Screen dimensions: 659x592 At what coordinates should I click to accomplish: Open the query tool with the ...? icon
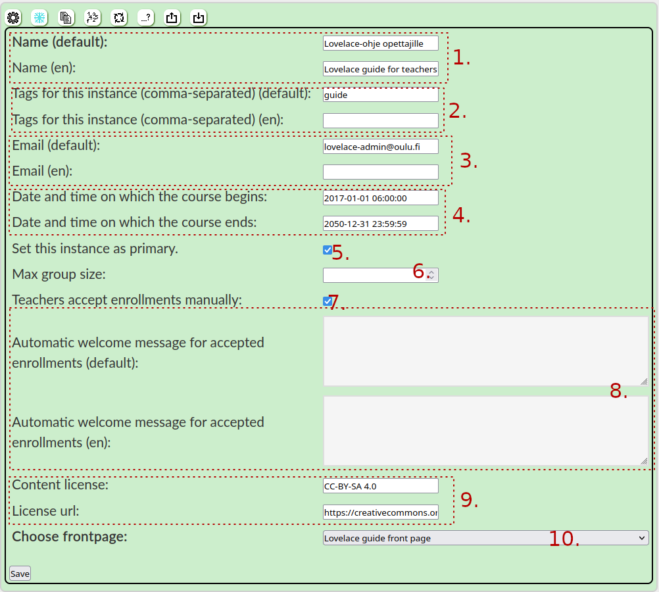(x=145, y=18)
